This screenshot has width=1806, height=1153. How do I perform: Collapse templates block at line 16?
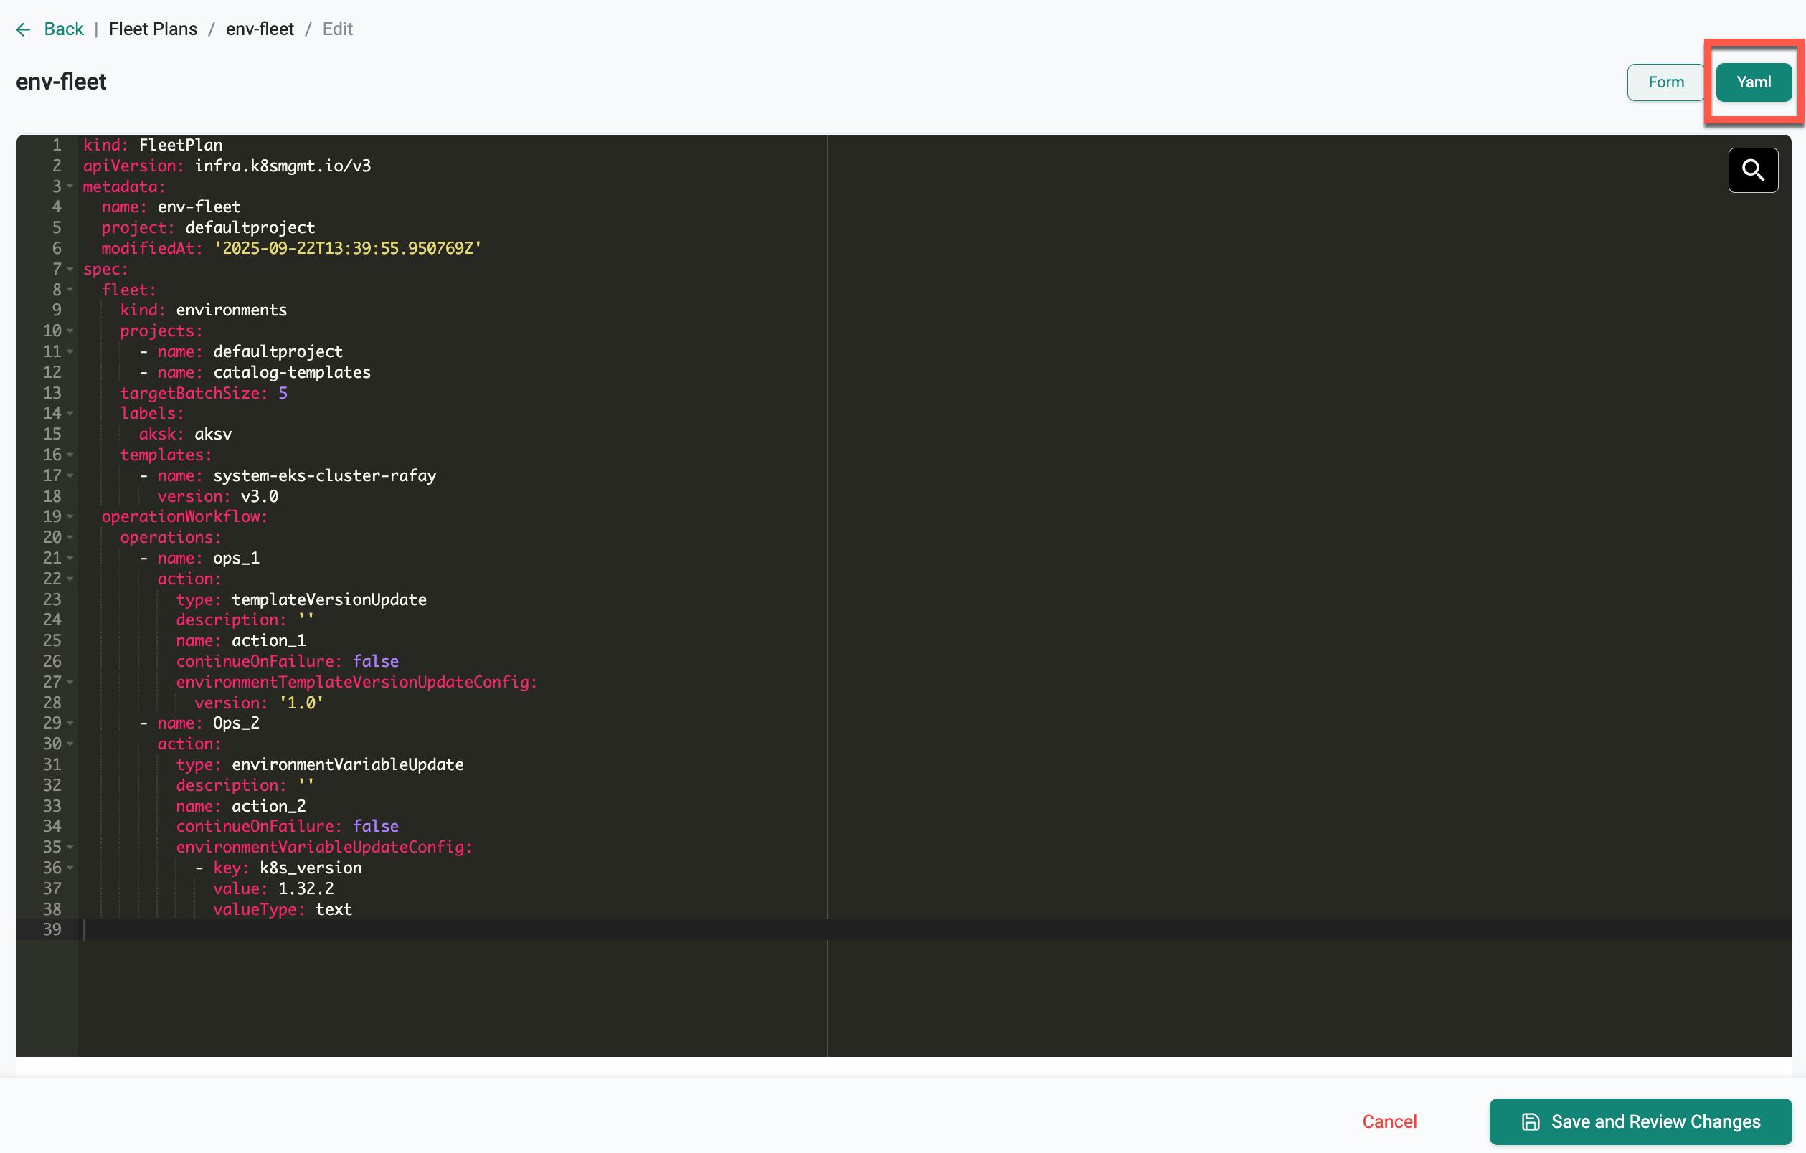[70, 455]
